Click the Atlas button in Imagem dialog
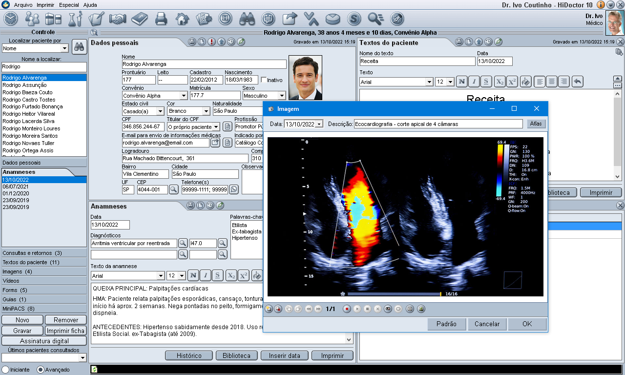Screen dimensions: 625x375 pyautogui.click(x=536, y=124)
